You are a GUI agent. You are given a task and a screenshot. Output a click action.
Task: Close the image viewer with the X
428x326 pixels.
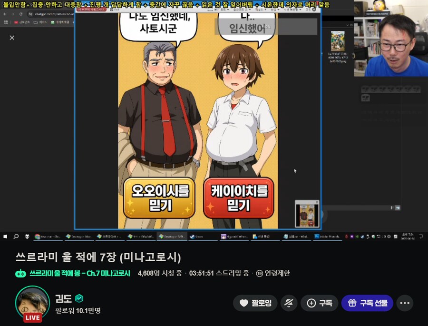(12, 38)
